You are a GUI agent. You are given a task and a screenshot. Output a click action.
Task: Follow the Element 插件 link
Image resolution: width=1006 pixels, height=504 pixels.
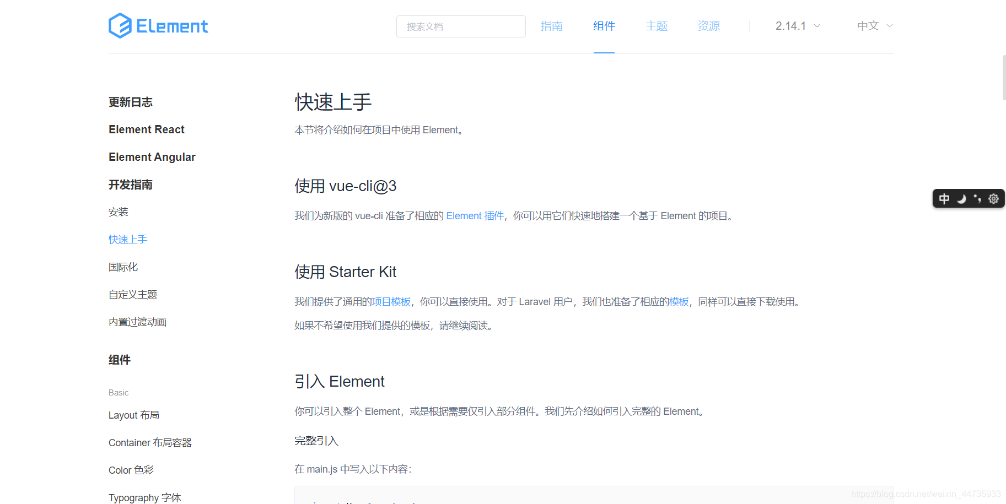point(475,216)
